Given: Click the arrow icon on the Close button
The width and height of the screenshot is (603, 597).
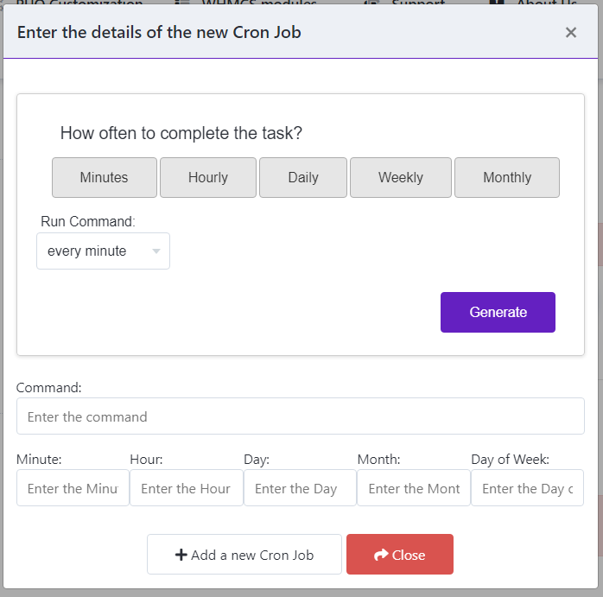Looking at the screenshot, I should click(381, 555).
